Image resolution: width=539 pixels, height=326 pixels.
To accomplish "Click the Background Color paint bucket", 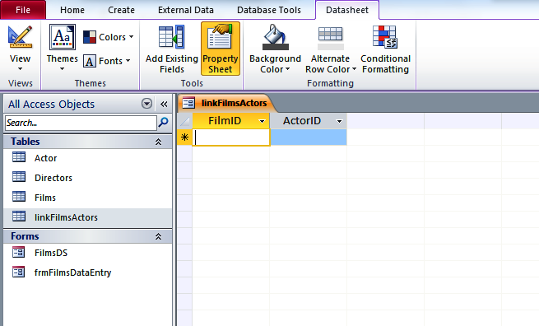I will [x=275, y=37].
